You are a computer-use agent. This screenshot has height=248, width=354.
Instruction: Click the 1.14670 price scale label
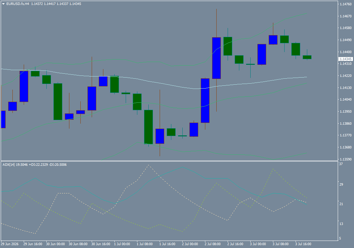[346, 16]
